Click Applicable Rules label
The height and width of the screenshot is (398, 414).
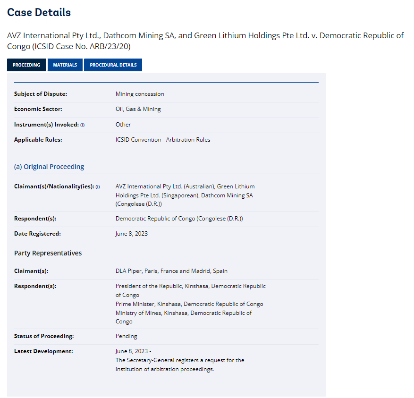point(38,140)
